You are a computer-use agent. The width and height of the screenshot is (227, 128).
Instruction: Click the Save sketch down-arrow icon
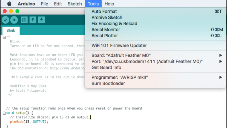(x=41, y=20)
